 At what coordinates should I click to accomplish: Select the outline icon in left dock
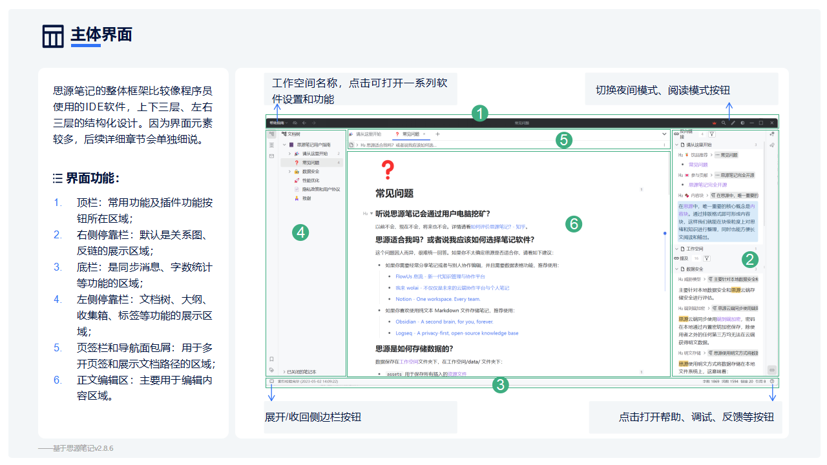[x=271, y=145]
